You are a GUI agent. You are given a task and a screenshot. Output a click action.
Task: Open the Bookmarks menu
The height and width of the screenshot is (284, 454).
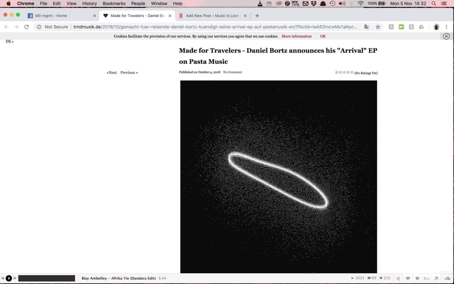114,3
